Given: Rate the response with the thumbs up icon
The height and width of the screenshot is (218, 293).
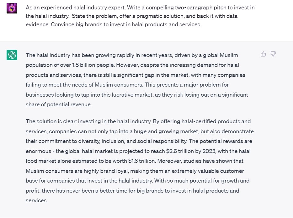Looking at the screenshot, I should click(263, 54).
